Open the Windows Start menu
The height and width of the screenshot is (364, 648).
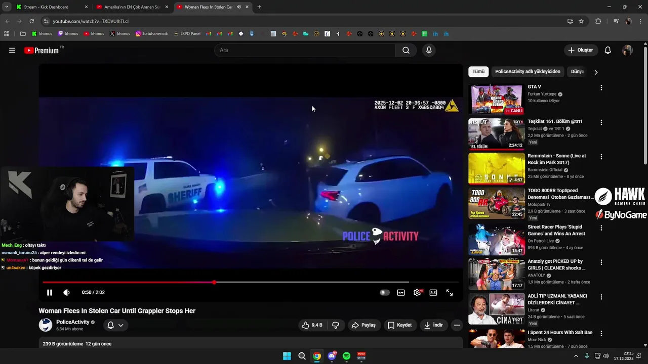(287, 356)
